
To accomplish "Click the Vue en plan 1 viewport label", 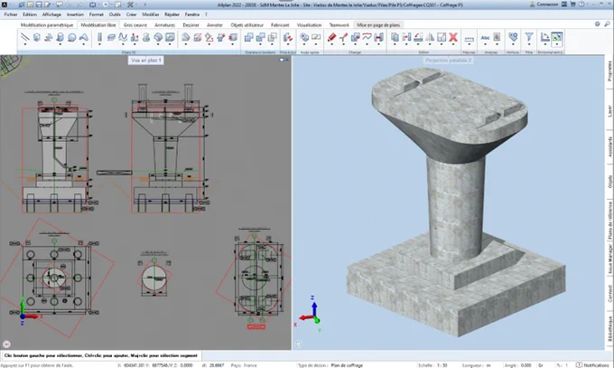I will 146,61.
